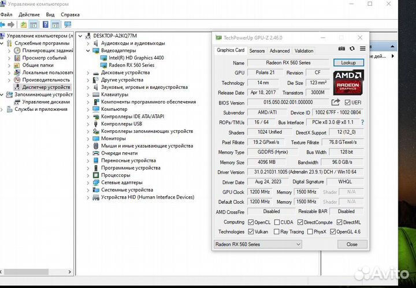Viewport: 416px width, 288px height.
Task: Expand the Дисковые устройства node
Action: click(x=88, y=73)
